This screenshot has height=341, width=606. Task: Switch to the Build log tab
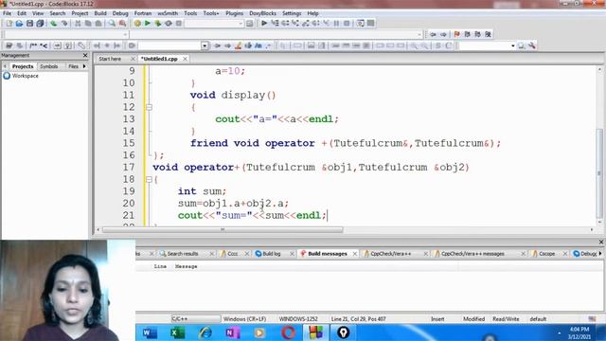pos(272,254)
